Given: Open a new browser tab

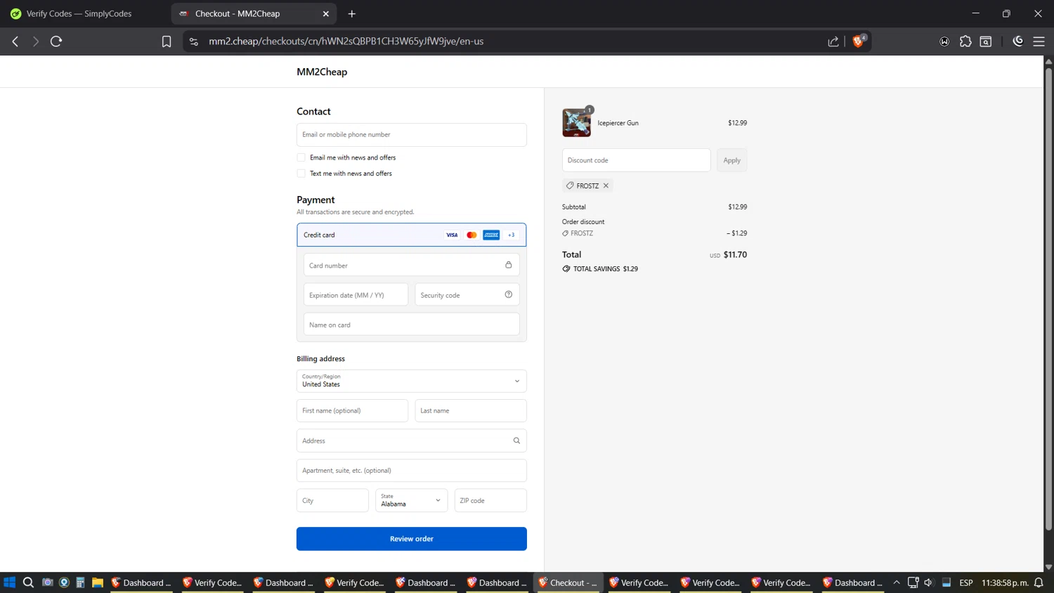Looking at the screenshot, I should [352, 13].
